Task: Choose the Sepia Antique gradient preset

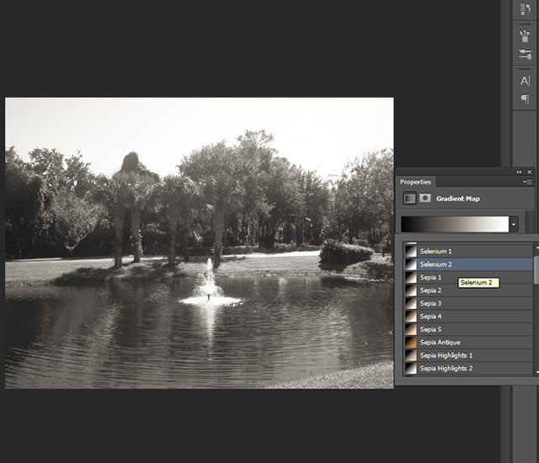Action: pos(468,343)
